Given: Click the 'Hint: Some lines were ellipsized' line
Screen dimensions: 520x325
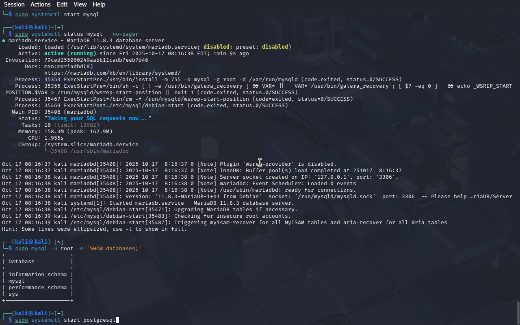Looking at the screenshot, I should coord(94,229).
